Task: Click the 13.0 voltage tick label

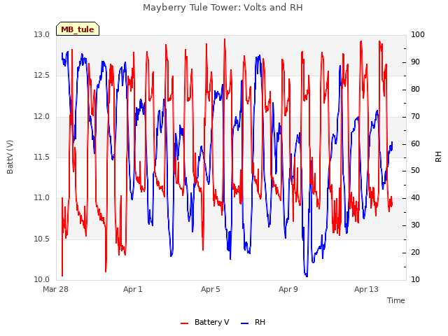Action: pos(42,35)
